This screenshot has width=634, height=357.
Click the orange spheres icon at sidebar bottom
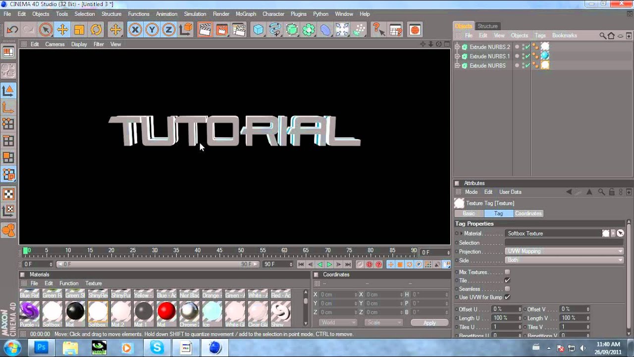coord(8,230)
